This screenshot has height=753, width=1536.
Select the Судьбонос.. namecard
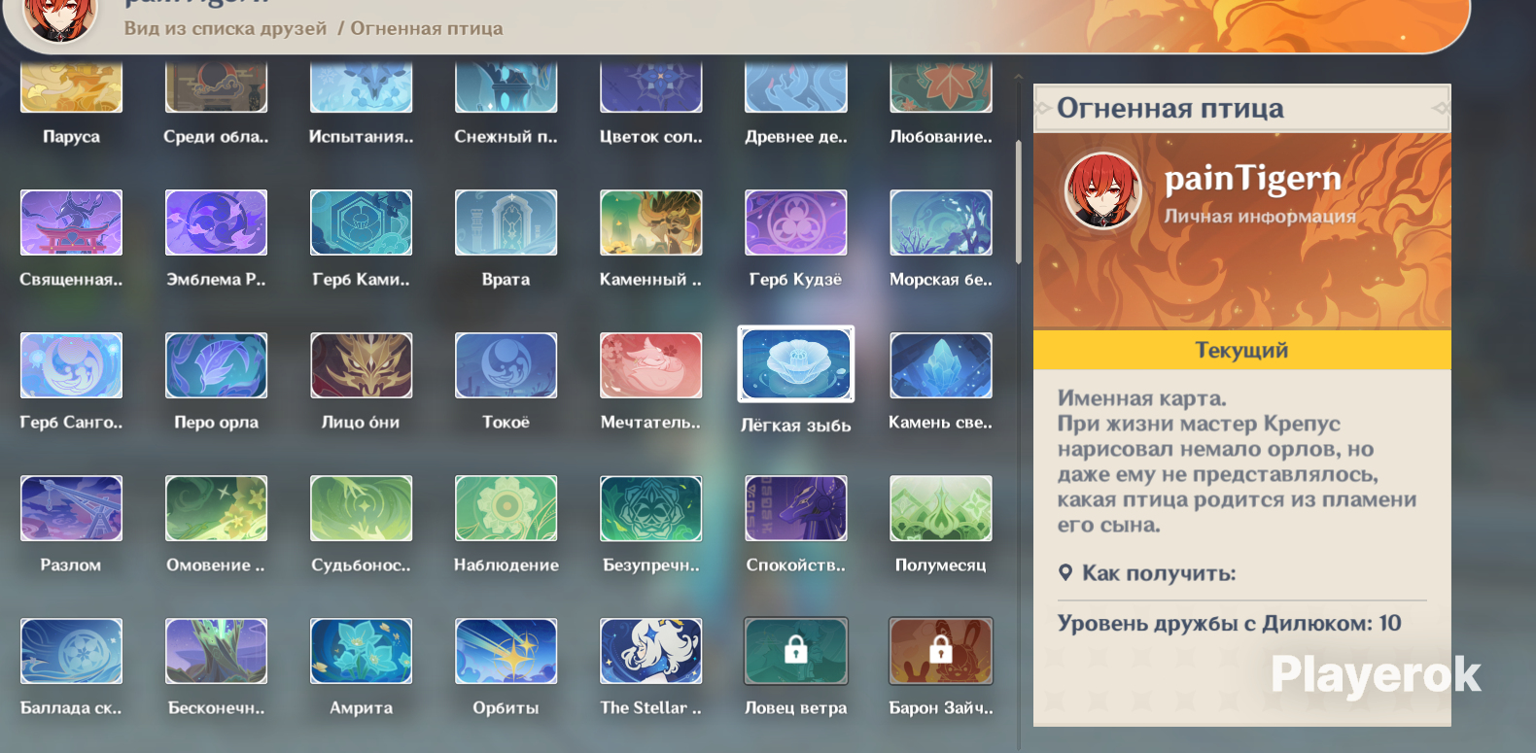(361, 508)
